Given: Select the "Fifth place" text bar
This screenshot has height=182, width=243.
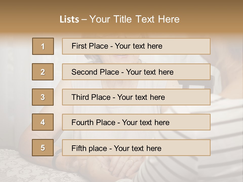Looking at the screenshot, I should (x=136, y=148).
